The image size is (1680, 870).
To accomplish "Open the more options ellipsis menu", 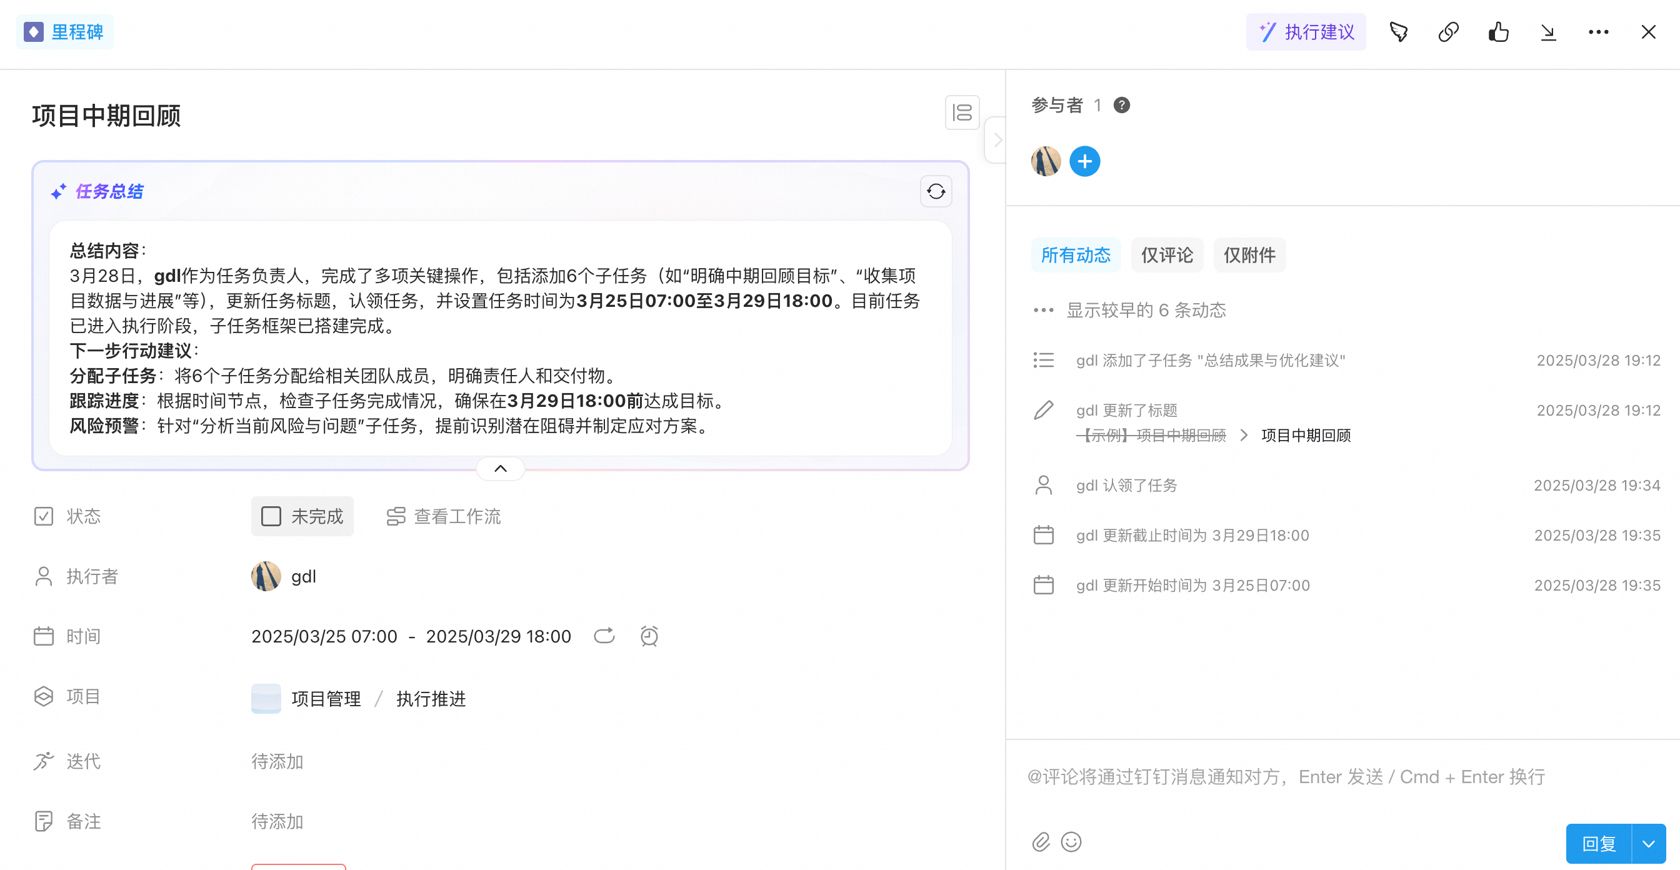I will [x=1599, y=32].
